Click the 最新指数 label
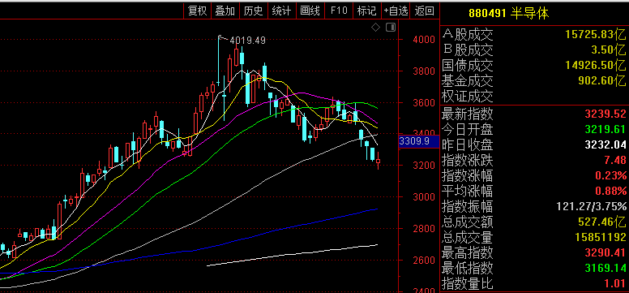 468,114
